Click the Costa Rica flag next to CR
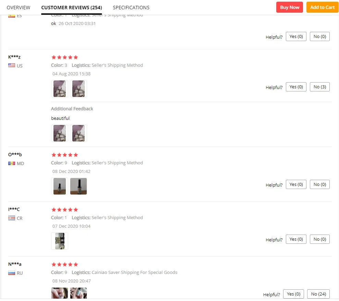Image resolution: width=339 pixels, height=301 pixels. 12,218
